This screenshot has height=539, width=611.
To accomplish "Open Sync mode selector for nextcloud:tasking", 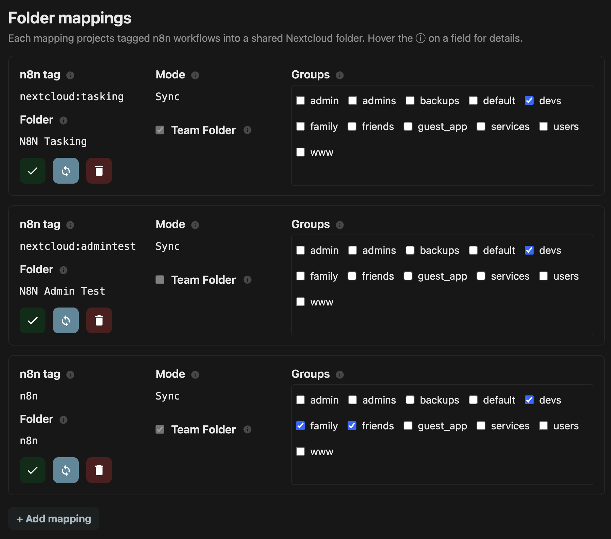I will [168, 97].
